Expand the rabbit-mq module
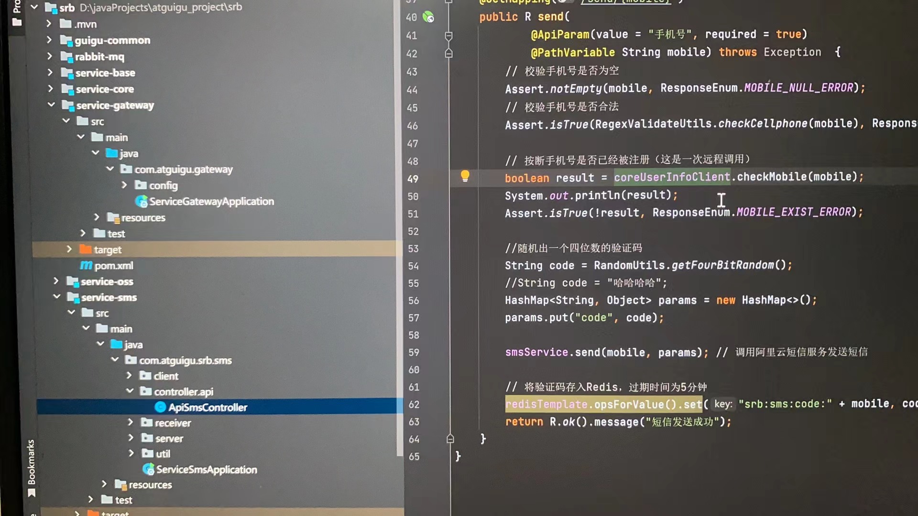The width and height of the screenshot is (918, 516). click(50, 56)
